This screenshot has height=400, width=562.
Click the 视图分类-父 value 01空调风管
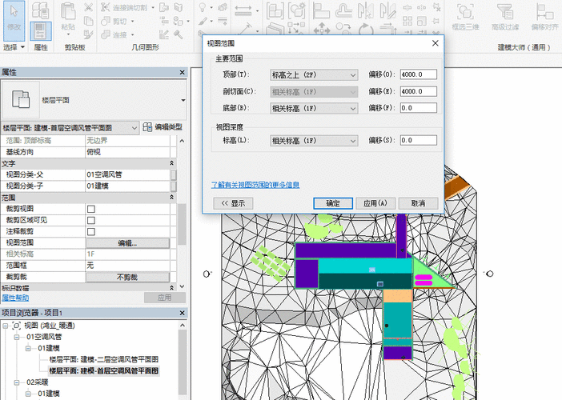(x=127, y=174)
